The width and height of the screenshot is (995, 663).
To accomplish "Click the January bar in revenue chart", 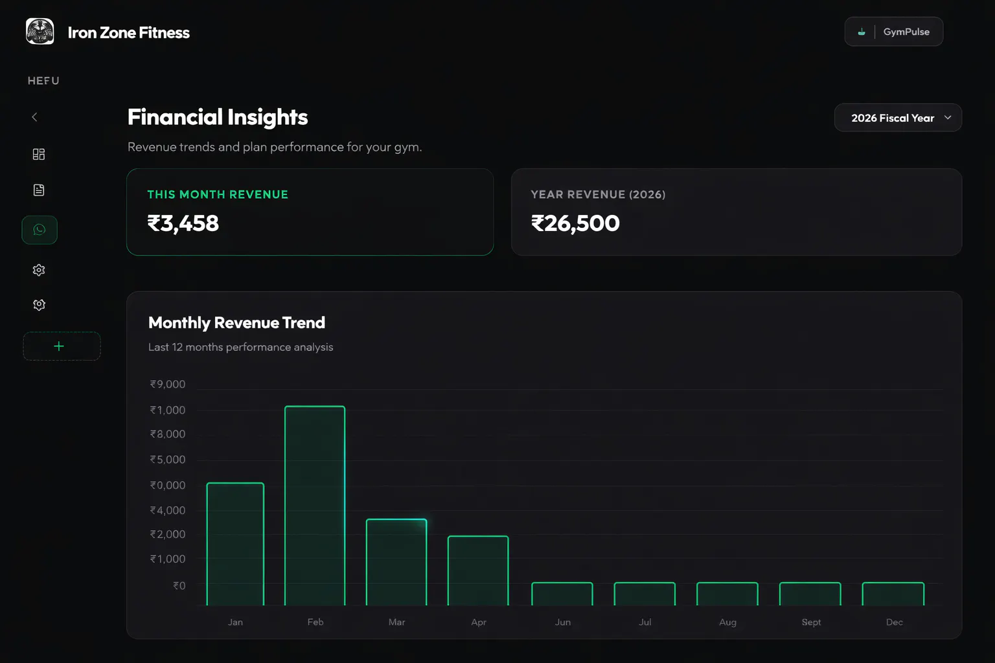I will (x=235, y=544).
